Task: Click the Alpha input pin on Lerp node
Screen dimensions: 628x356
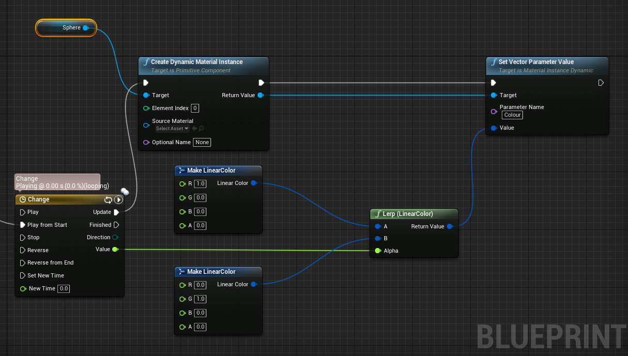Action: 378,251
